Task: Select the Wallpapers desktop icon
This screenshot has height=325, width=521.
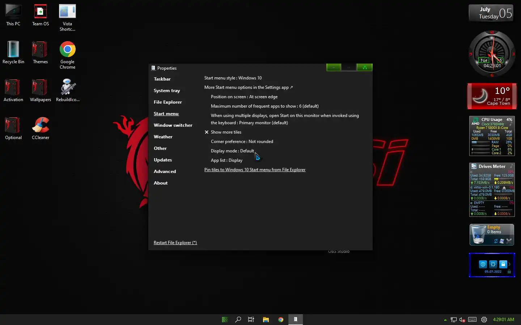Action: (41, 91)
